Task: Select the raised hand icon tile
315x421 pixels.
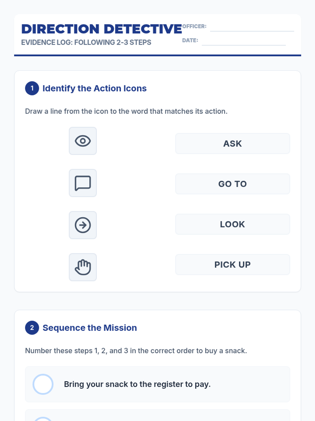Action: 83,267
